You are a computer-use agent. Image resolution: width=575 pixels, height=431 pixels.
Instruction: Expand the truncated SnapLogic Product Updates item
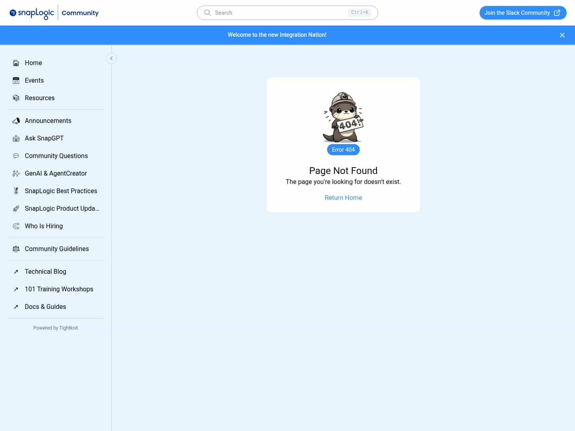(x=62, y=208)
